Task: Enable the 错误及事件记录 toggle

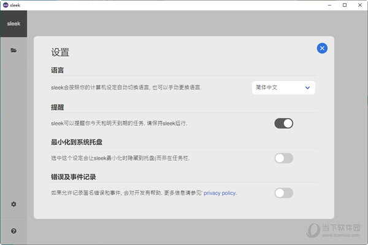Action: tap(284, 193)
